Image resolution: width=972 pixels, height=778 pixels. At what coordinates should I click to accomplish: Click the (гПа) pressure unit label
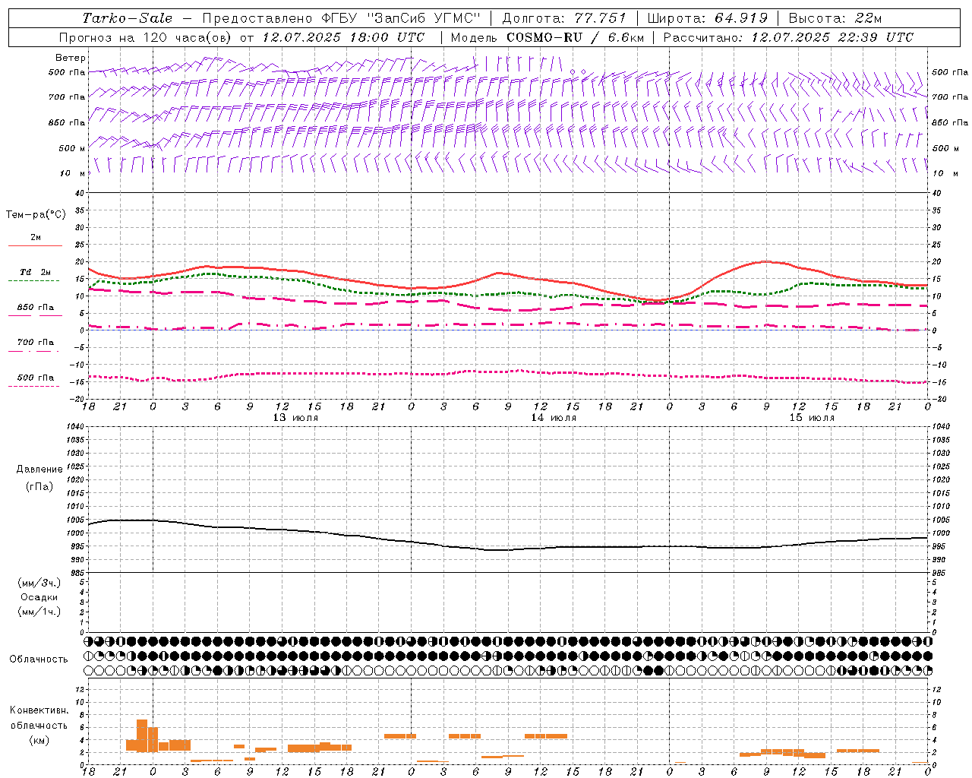39,486
